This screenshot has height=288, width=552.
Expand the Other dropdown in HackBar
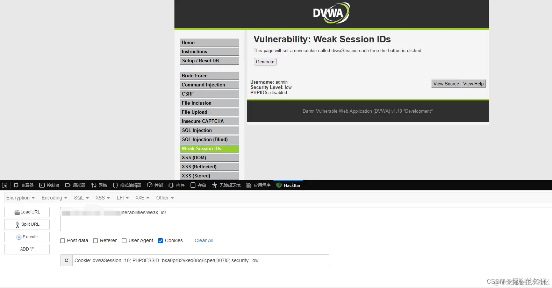coord(165,198)
